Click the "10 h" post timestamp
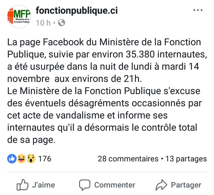 tap(43, 23)
